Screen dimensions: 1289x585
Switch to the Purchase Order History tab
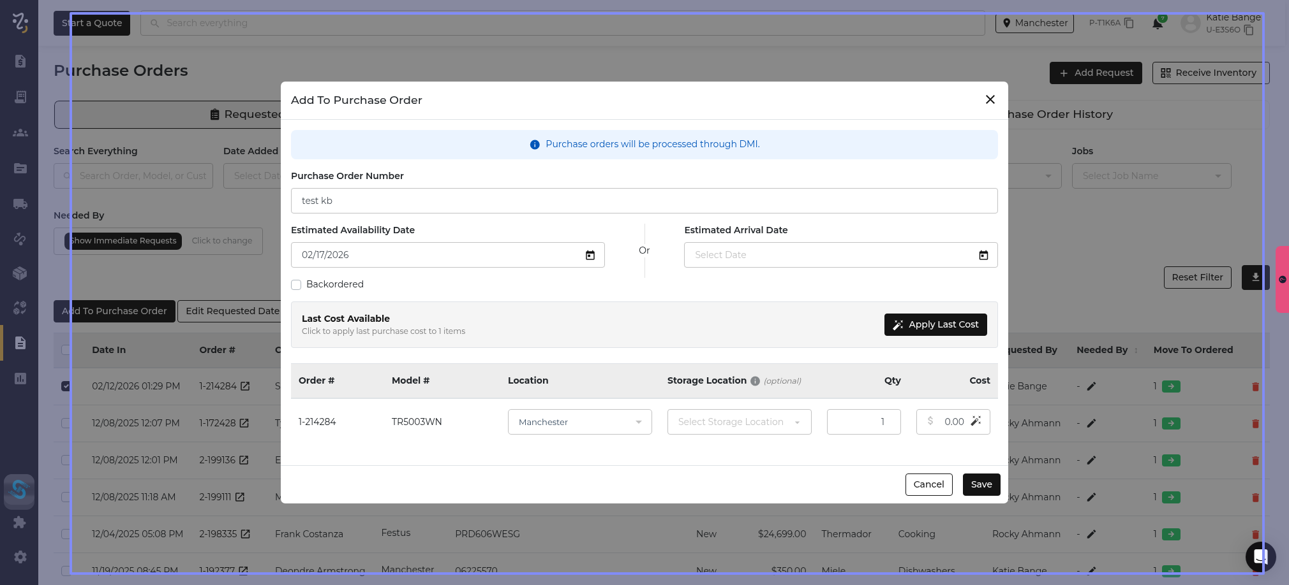(1059, 114)
